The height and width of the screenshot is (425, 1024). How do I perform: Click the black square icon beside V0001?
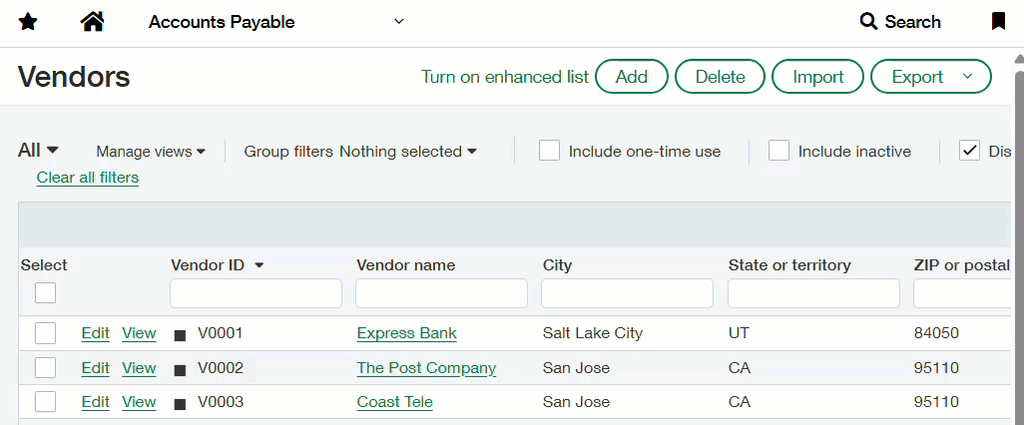point(181,335)
